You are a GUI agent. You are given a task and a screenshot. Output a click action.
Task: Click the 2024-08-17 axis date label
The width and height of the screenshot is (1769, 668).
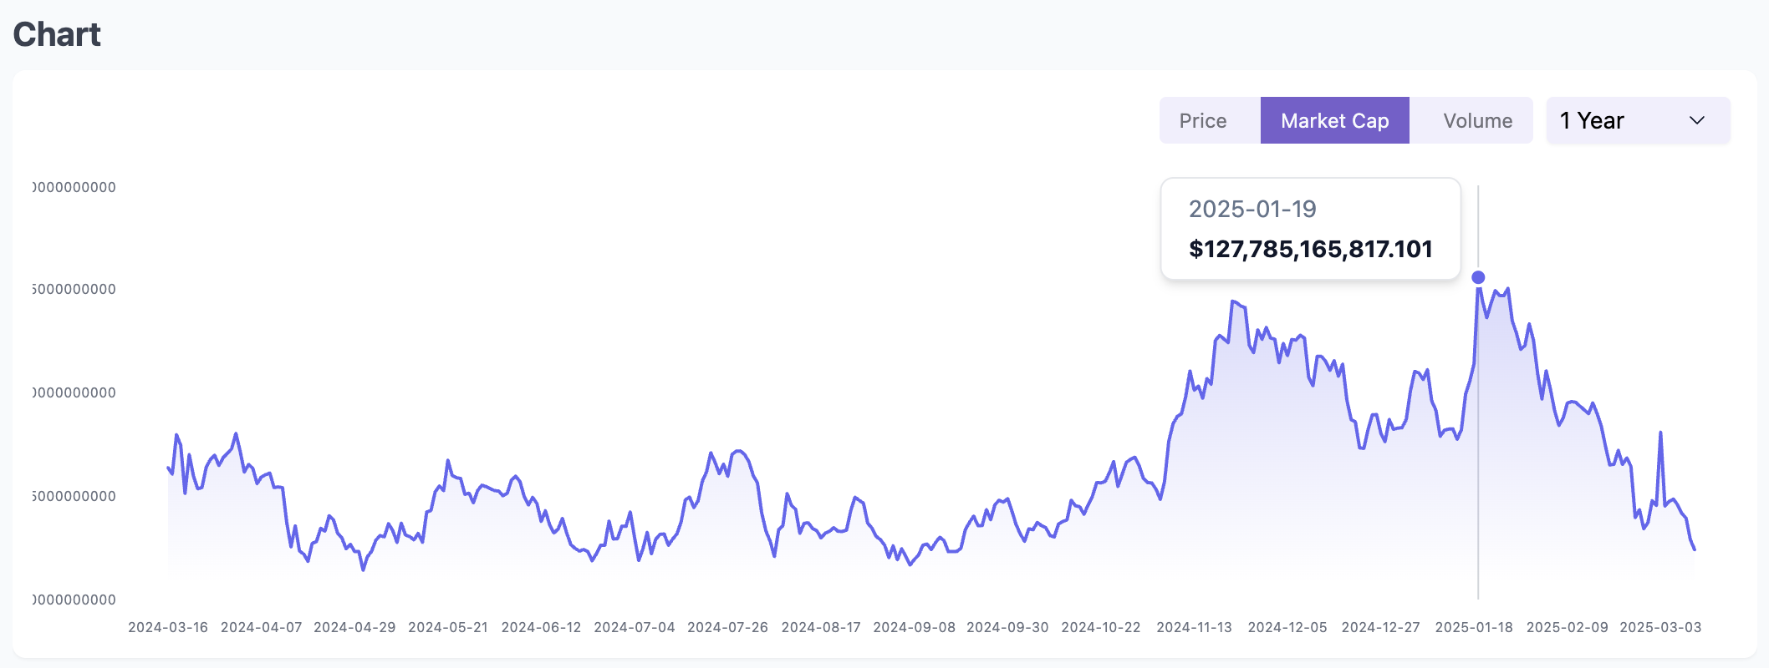[x=821, y=627]
